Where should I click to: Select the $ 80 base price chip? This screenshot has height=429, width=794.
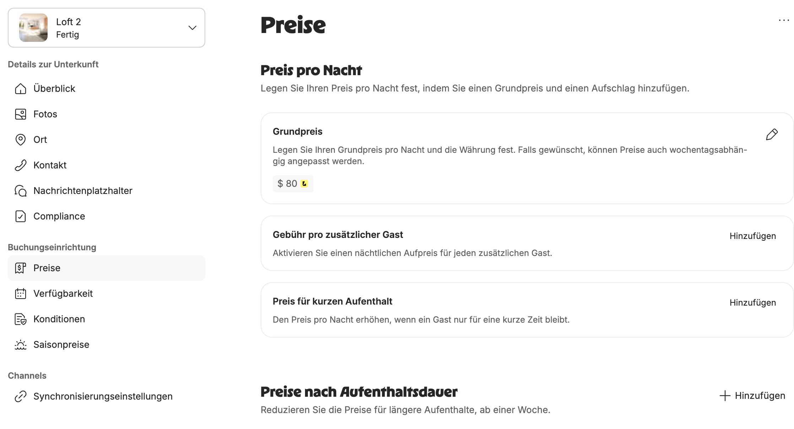[x=293, y=184]
